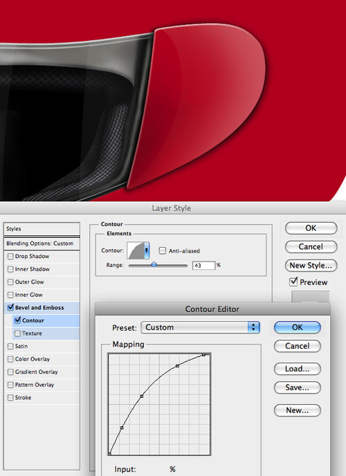Toggle the Bevel and Emboss checkbox
Screen dimensions: 346x476
point(10,307)
